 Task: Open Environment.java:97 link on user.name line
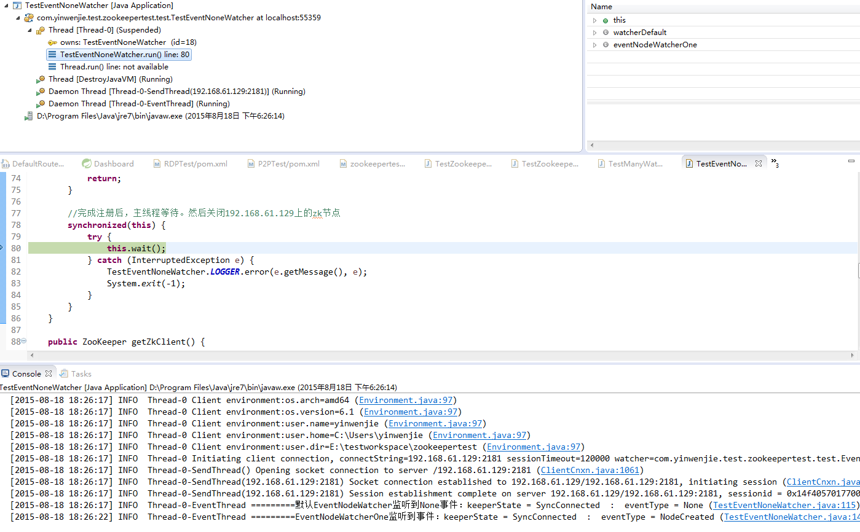point(435,424)
